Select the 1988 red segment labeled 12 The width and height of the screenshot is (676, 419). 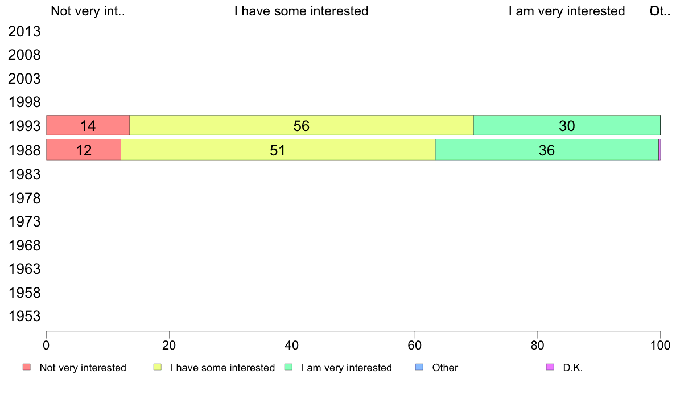point(84,150)
